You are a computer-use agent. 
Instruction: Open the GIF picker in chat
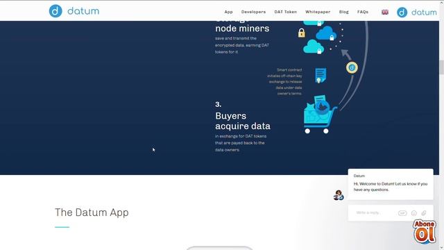[402, 213]
